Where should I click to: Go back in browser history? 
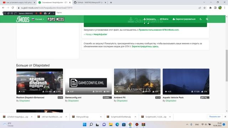click(3, 8)
